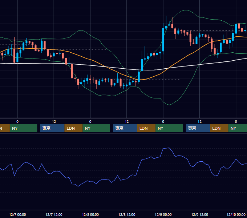Click the tall blue candle at 12/9 00:00
Image resolution: width=247 pixels, height=218 pixels.
tap(163, 40)
